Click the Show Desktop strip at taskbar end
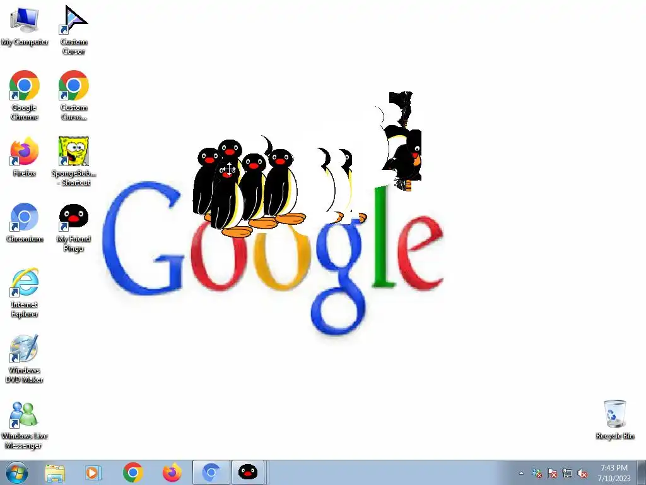Screen dimensions: 646x485 click(641, 472)
